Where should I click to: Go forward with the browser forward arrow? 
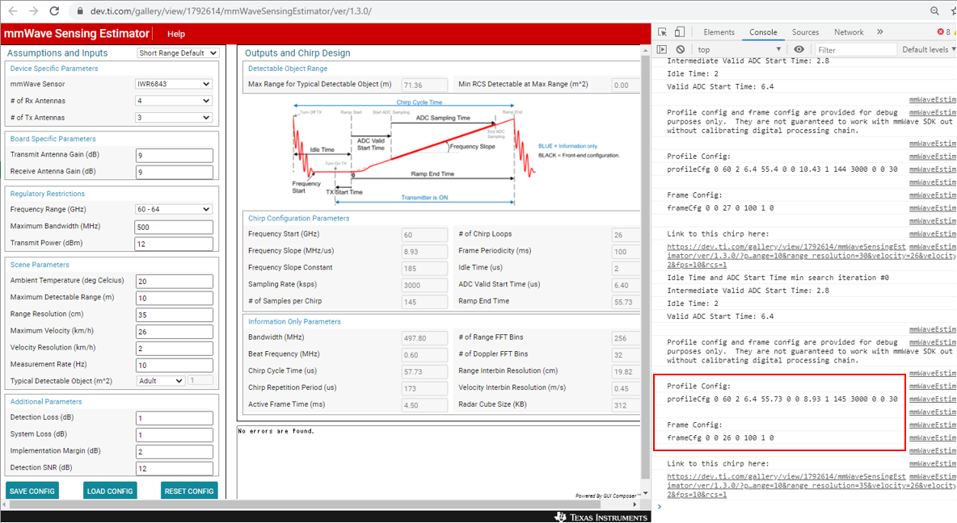pyautogui.click(x=34, y=11)
